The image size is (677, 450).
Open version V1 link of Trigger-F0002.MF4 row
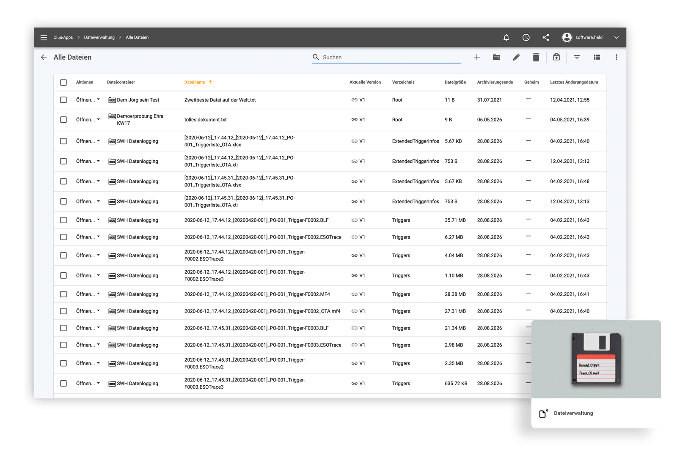click(358, 294)
